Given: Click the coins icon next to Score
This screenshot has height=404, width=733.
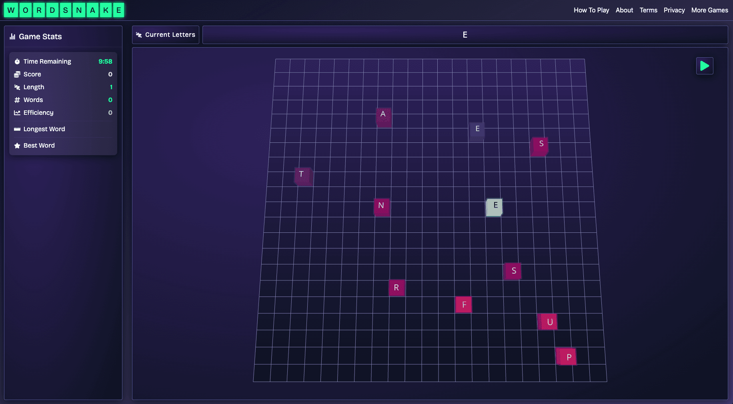Looking at the screenshot, I should coord(17,74).
